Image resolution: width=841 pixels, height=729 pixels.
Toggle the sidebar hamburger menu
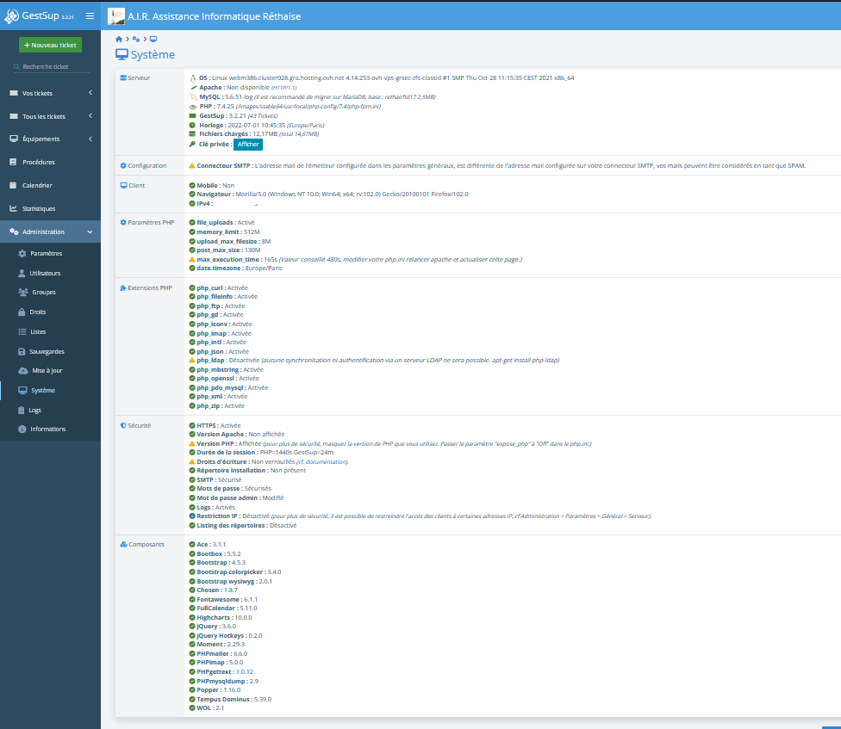point(90,16)
